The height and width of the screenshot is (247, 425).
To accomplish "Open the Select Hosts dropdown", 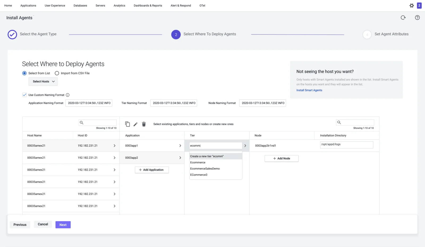I will click(43, 81).
